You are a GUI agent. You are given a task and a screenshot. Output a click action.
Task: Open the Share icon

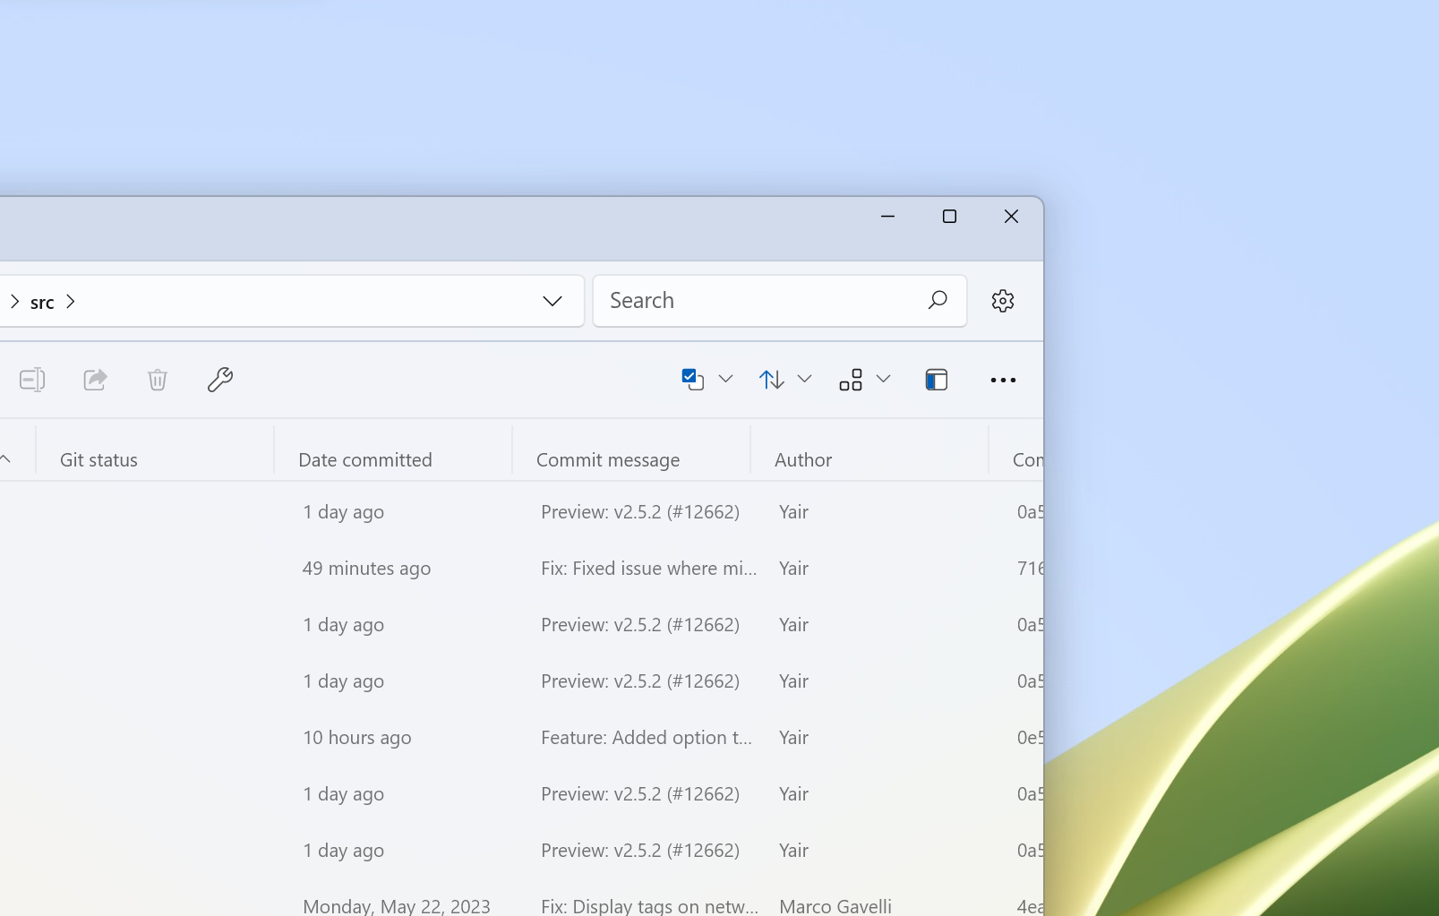coord(94,380)
